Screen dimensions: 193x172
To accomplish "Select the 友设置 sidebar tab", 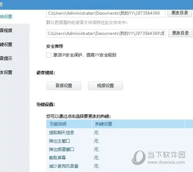I will coord(6,72).
